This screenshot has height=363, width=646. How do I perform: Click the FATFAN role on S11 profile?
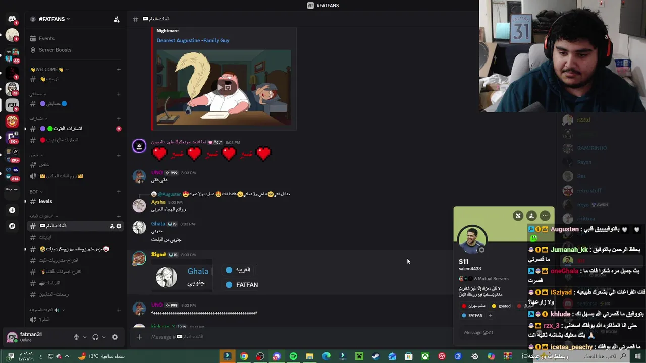(x=472, y=316)
